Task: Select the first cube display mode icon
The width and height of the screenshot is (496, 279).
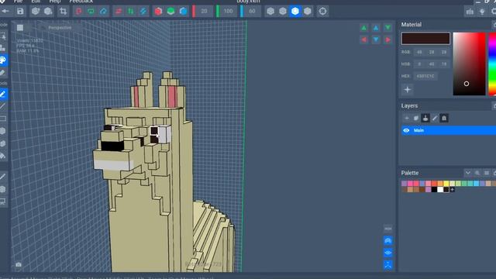Action: pos(270,12)
